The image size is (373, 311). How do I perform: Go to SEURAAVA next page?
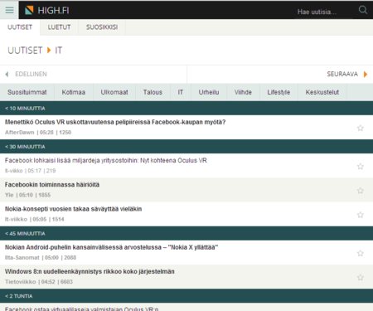tap(342, 74)
